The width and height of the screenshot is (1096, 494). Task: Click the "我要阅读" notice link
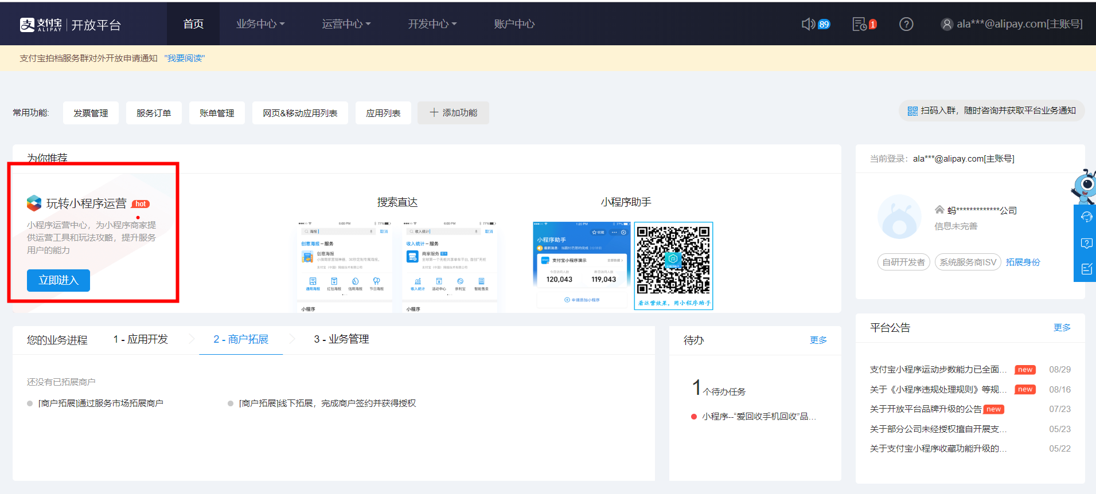pyautogui.click(x=184, y=58)
